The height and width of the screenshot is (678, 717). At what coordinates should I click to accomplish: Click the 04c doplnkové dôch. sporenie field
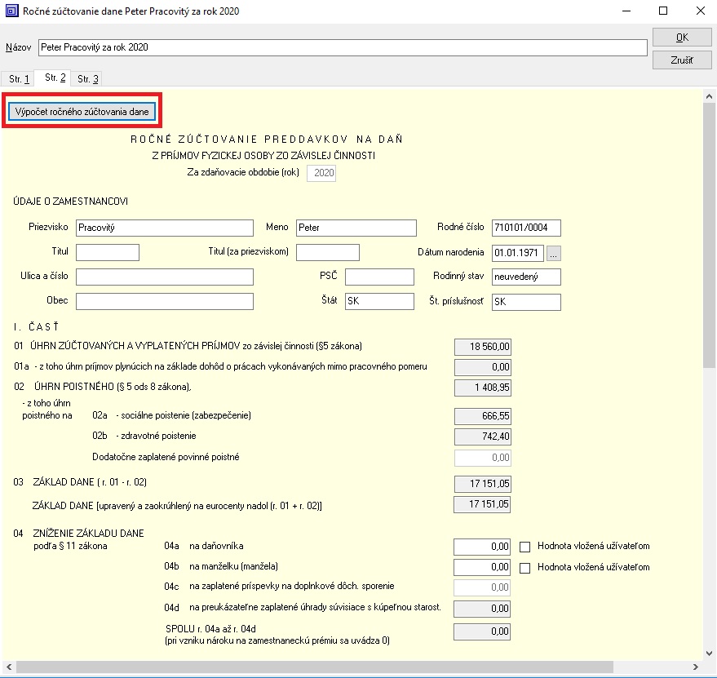pyautogui.click(x=482, y=588)
